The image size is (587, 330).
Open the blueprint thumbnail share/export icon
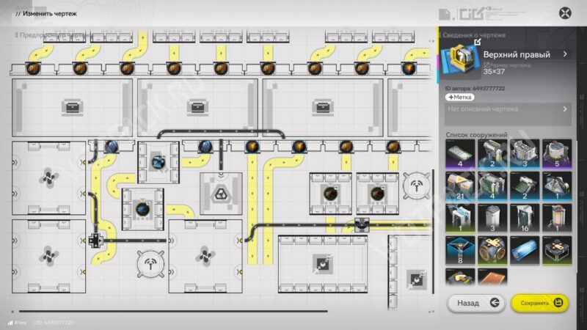click(x=478, y=43)
